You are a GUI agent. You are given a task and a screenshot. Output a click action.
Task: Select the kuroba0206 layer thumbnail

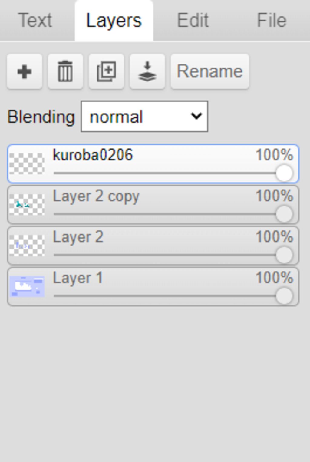[x=27, y=164]
